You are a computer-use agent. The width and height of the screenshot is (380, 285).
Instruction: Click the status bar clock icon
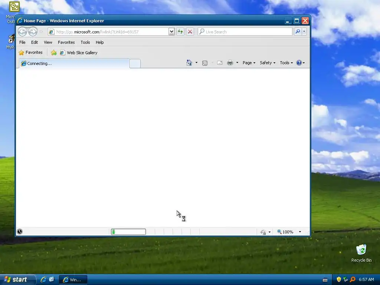pos(20,232)
